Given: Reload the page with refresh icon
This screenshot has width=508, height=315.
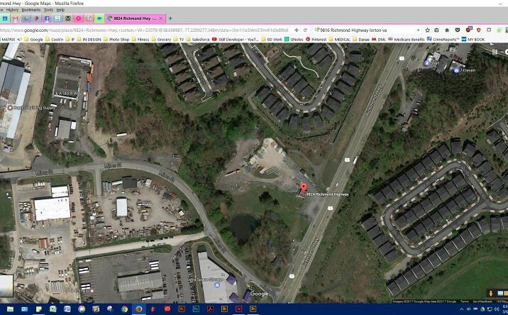Looking at the screenshot, I should point(305,30).
